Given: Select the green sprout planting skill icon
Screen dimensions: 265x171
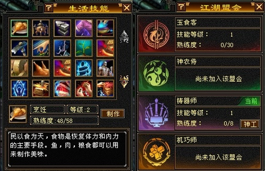Looking at the screenshot, I should (84, 48).
